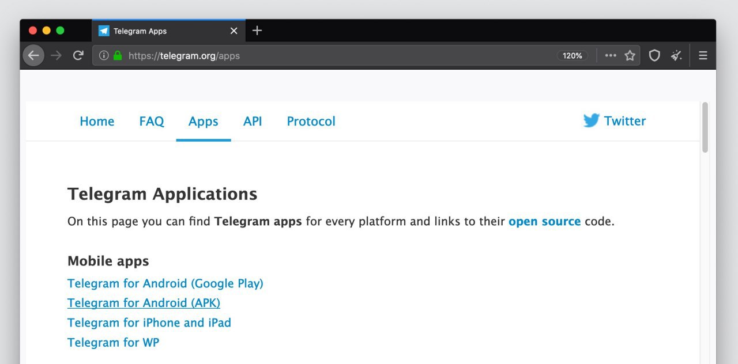This screenshot has height=364, width=738.
Task: Click the Telegram Applications heading
Action: [163, 194]
